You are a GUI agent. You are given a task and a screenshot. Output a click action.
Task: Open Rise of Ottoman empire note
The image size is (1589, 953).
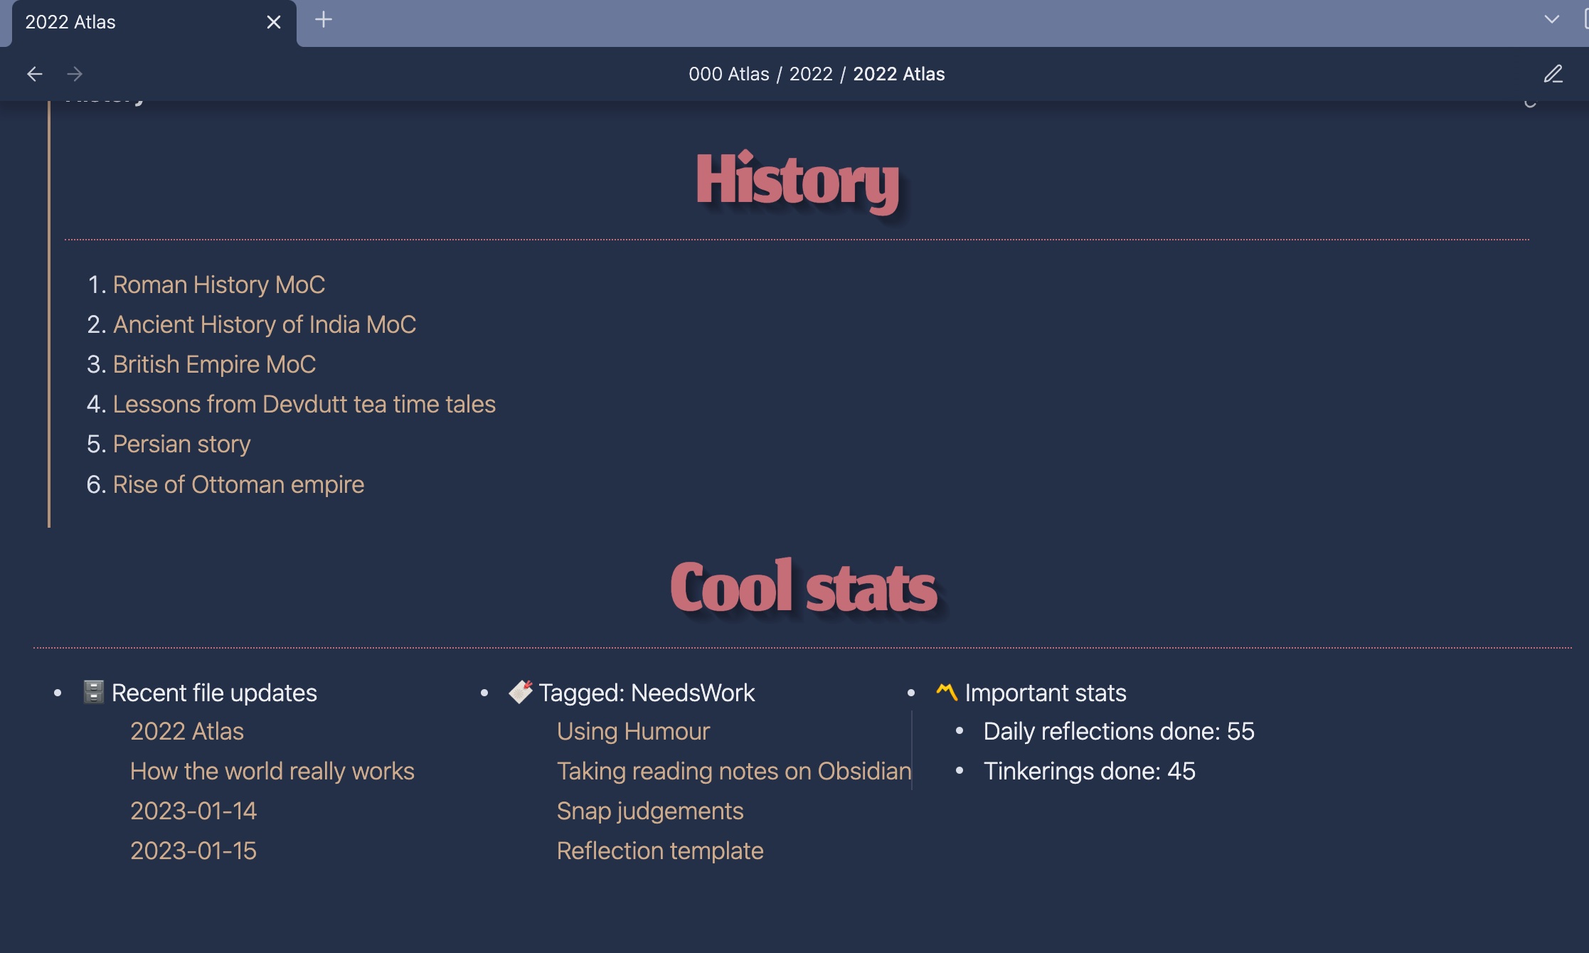pos(238,484)
